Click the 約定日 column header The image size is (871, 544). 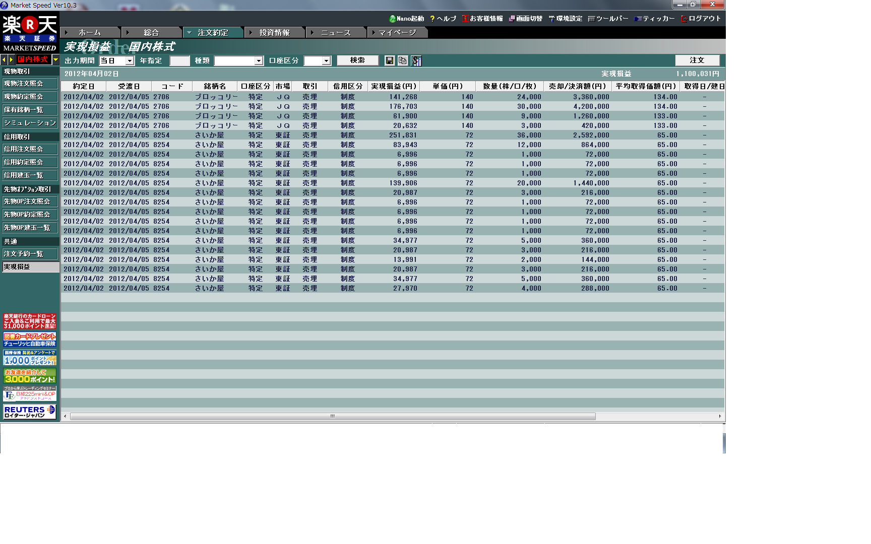coord(84,87)
